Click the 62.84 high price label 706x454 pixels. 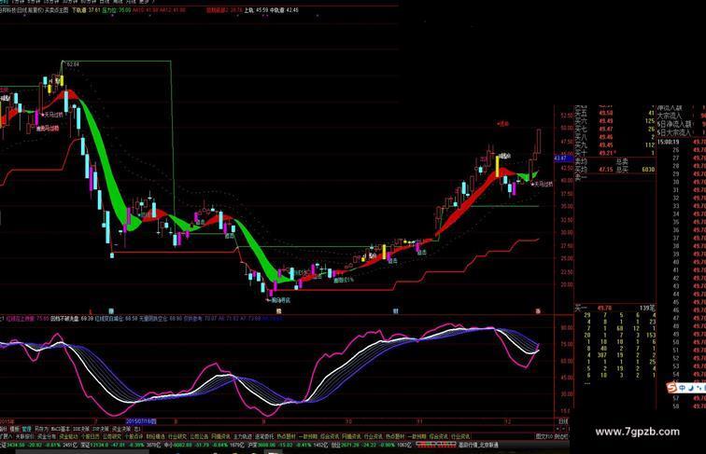73,64
